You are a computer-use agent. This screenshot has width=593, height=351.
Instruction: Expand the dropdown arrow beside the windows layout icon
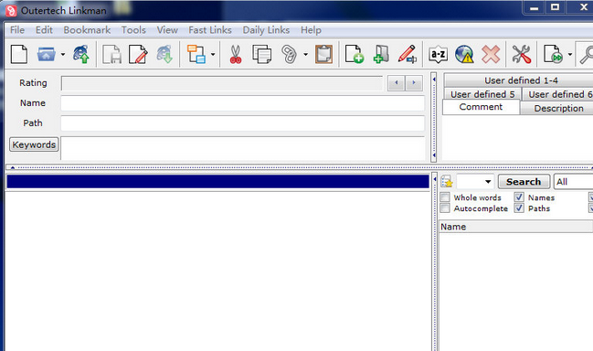(213, 55)
